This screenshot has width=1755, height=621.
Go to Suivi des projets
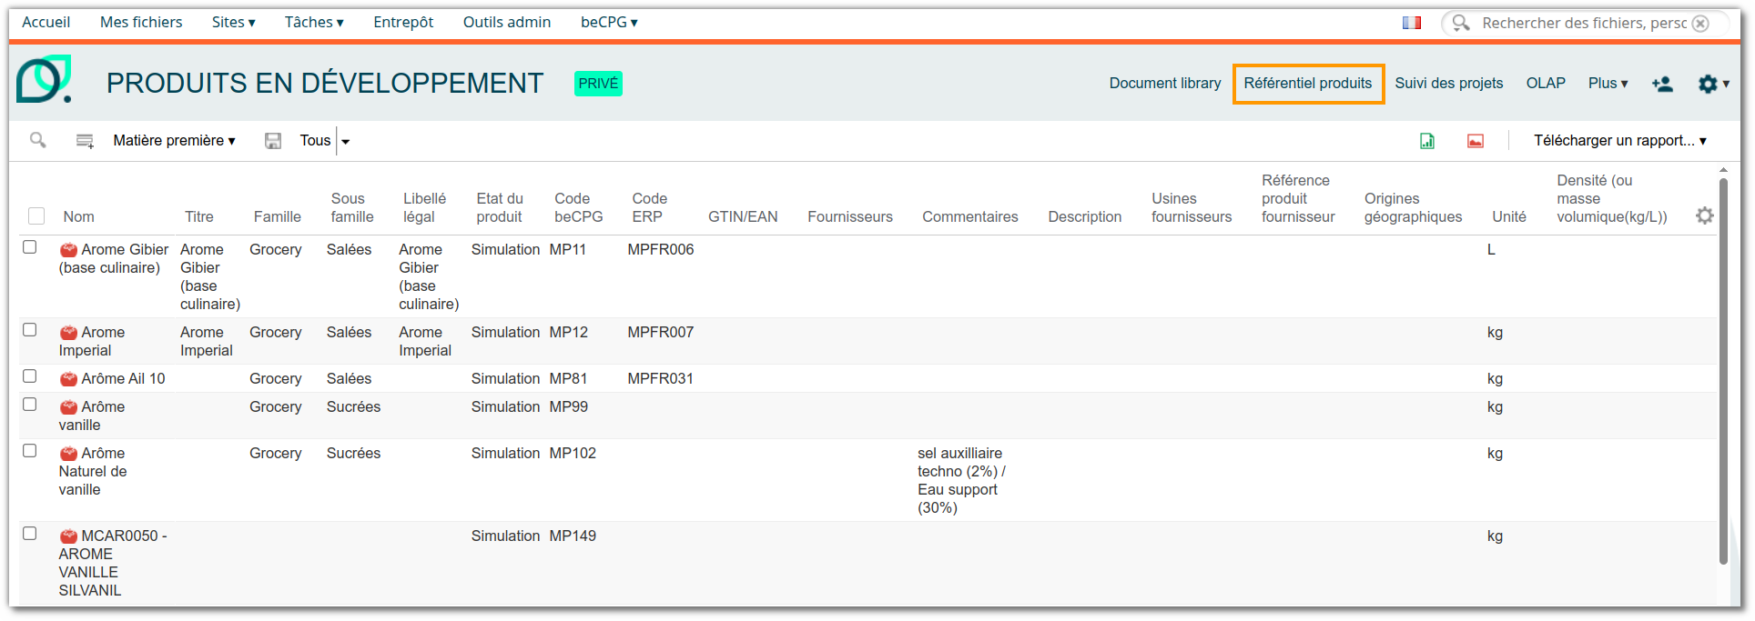pos(1448,84)
